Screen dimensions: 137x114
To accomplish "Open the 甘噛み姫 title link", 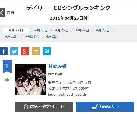I will pos(57,66).
